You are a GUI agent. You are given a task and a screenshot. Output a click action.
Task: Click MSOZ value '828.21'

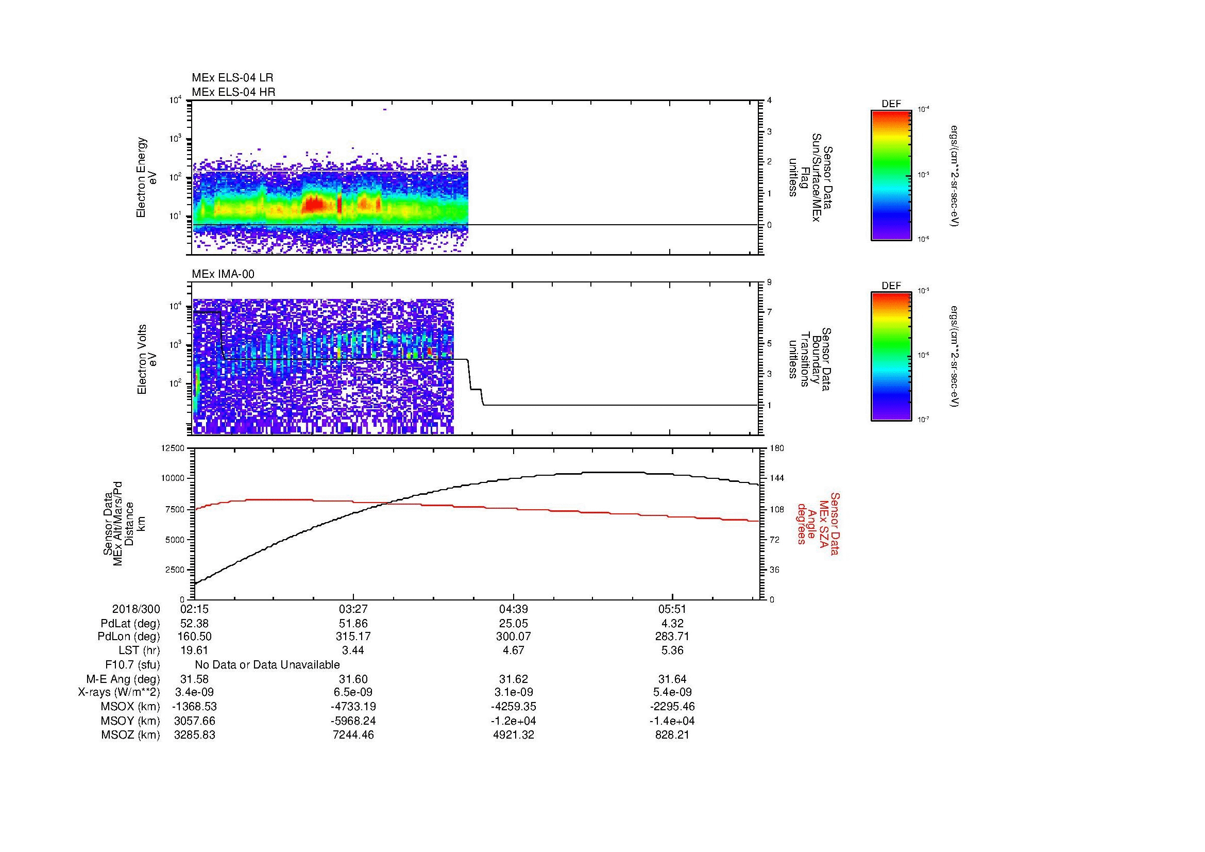[x=672, y=735]
